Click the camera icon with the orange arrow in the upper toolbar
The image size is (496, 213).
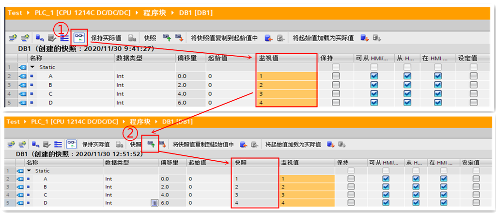coord(179,38)
